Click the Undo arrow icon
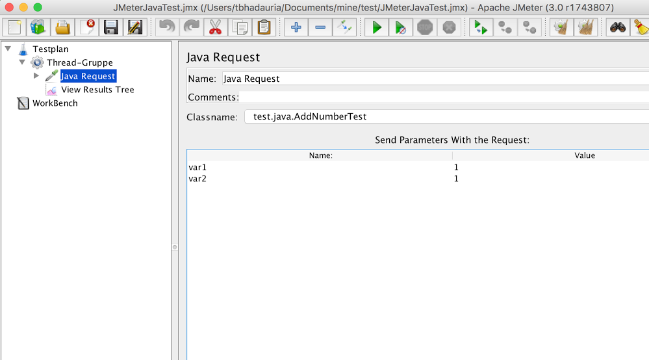 [x=167, y=28]
